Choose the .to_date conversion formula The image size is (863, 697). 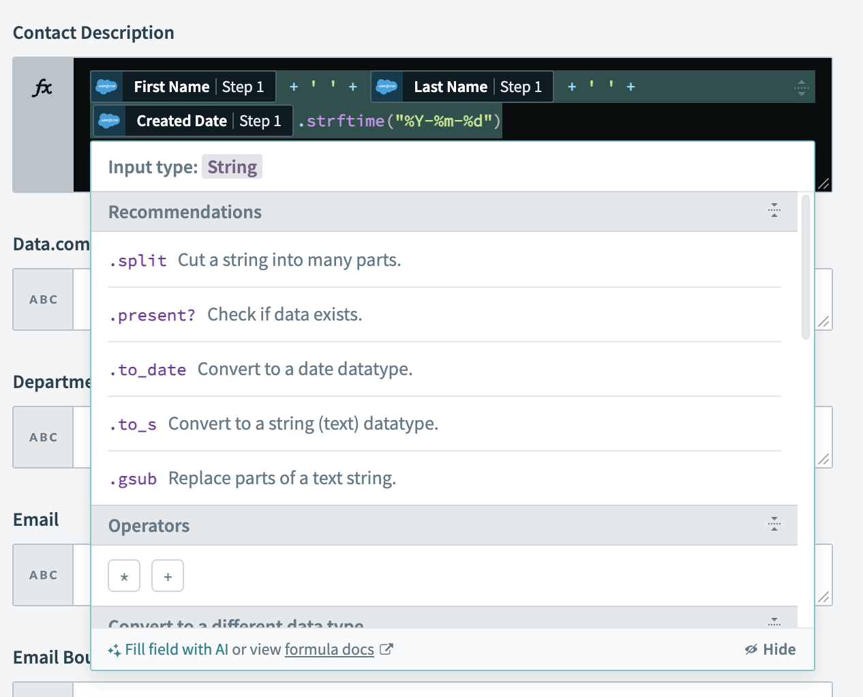click(x=148, y=370)
